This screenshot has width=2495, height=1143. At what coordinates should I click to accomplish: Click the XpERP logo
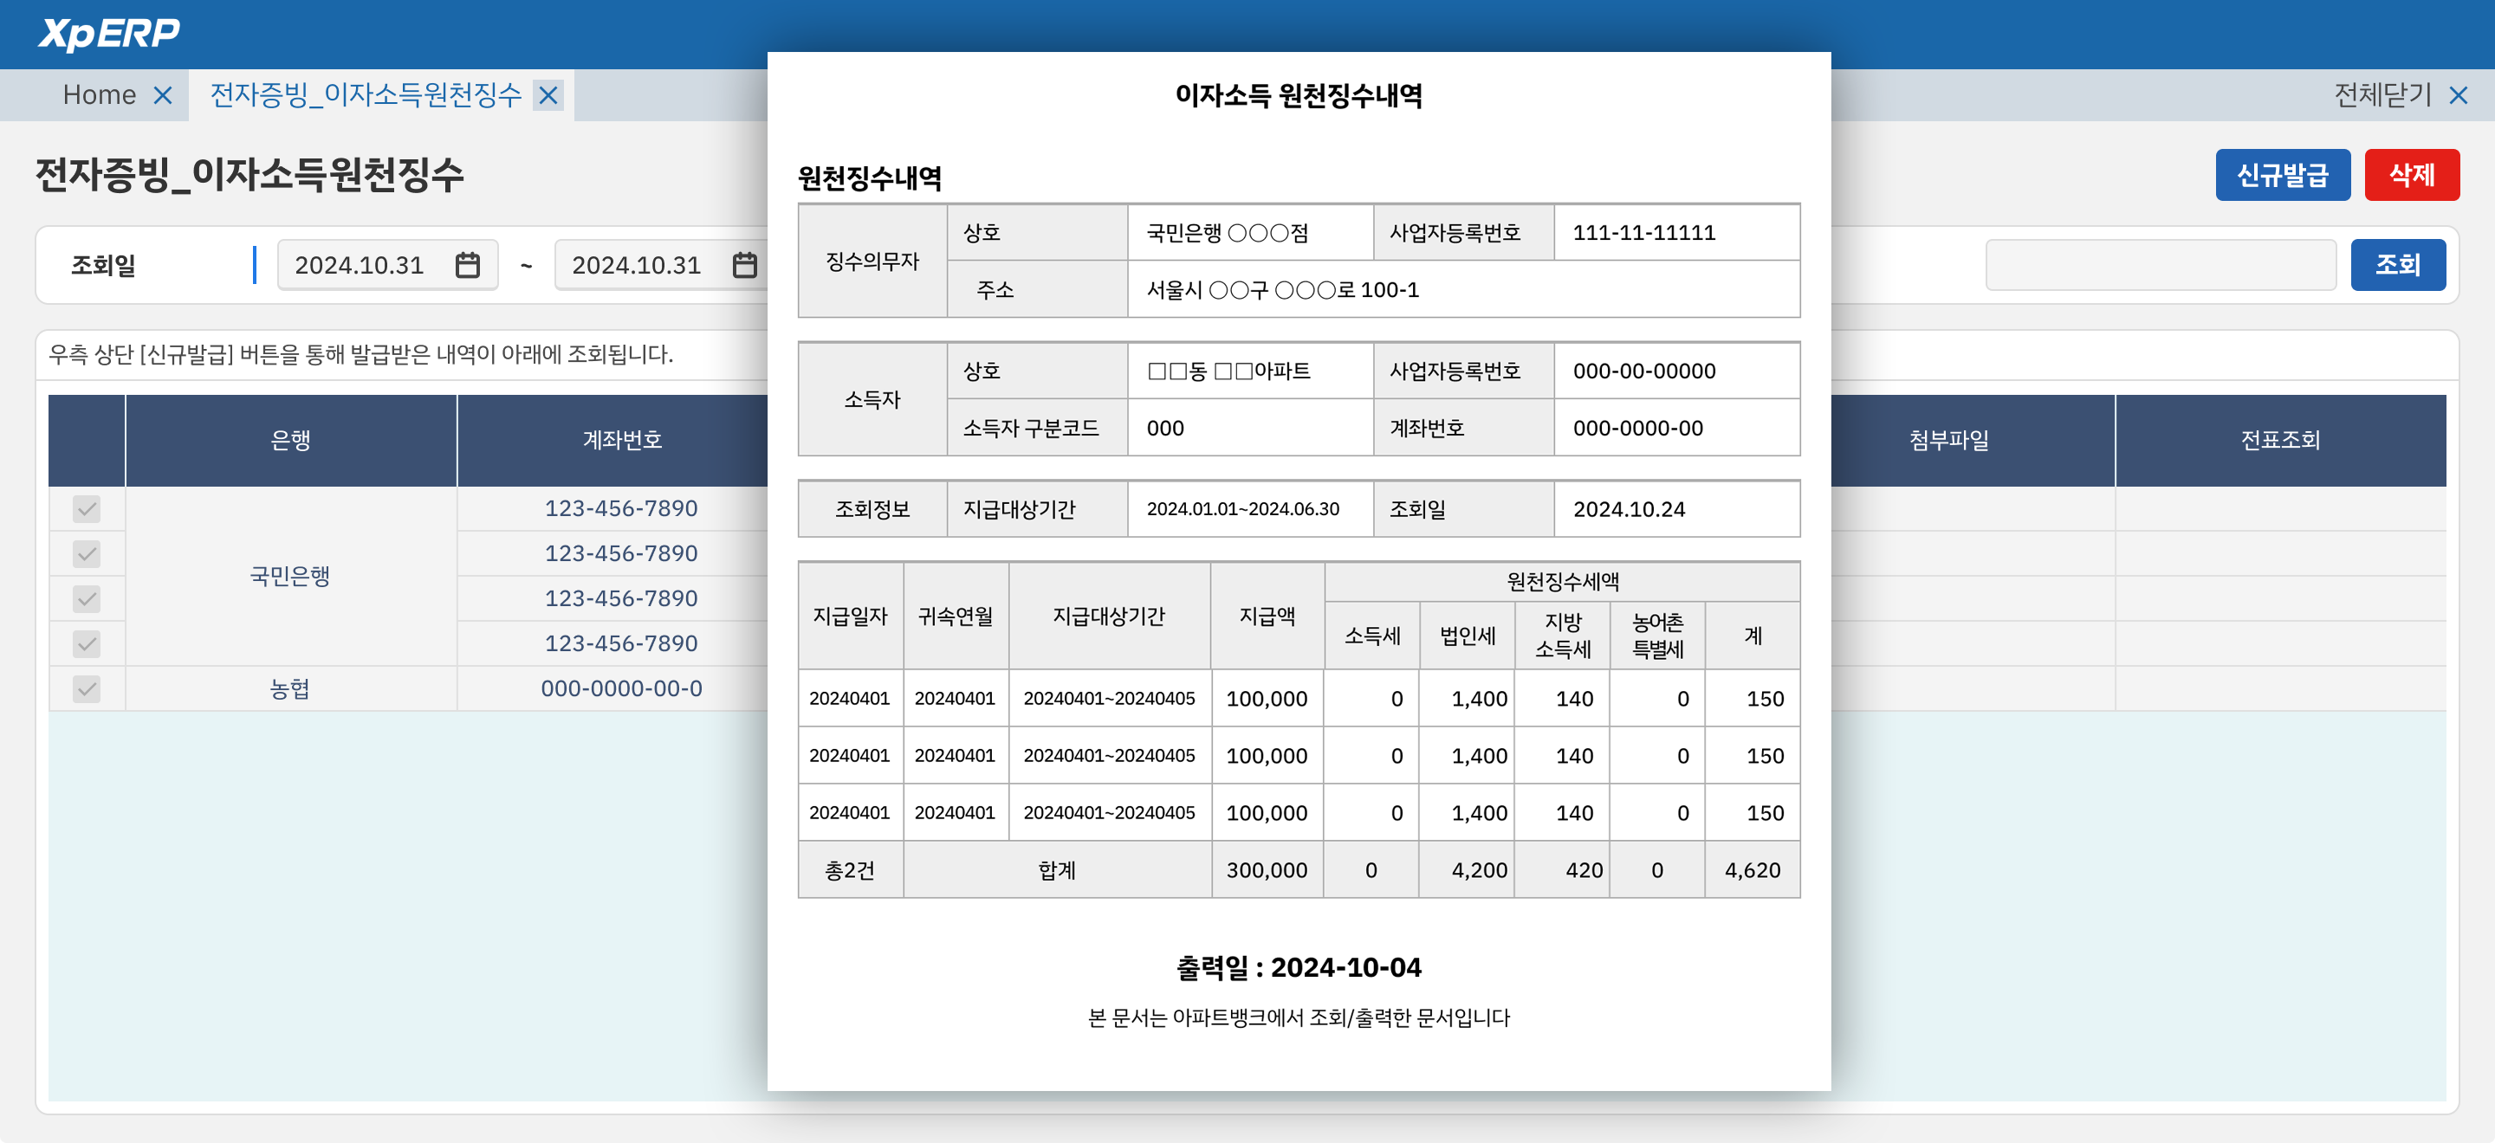pos(107,32)
